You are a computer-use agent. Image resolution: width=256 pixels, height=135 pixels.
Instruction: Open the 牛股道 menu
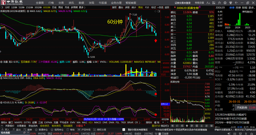tap(103, 3)
